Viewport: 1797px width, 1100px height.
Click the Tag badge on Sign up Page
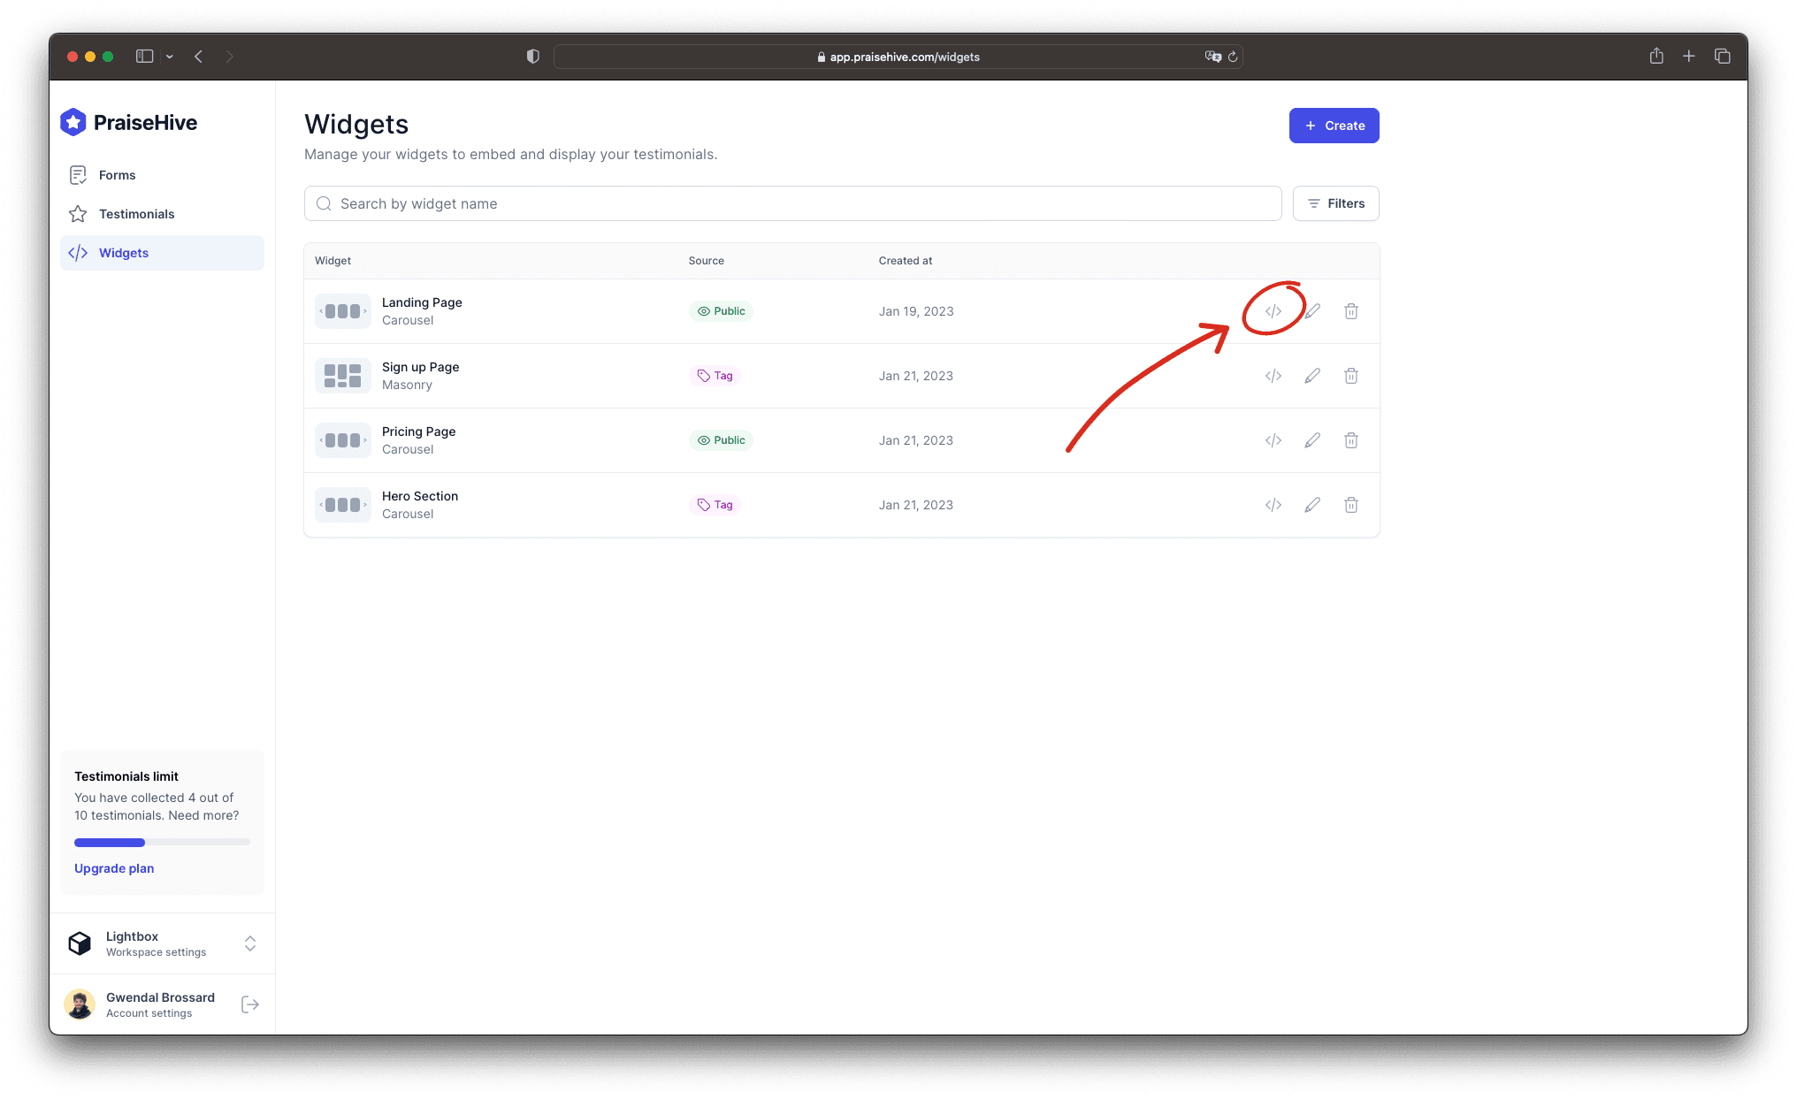715,376
